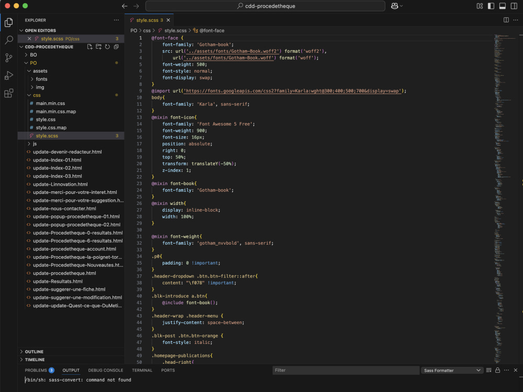Viewport: 523px width, 392px height.
Task: Follow the Gotham-Book.woff2 font path link
Action: coord(233,51)
